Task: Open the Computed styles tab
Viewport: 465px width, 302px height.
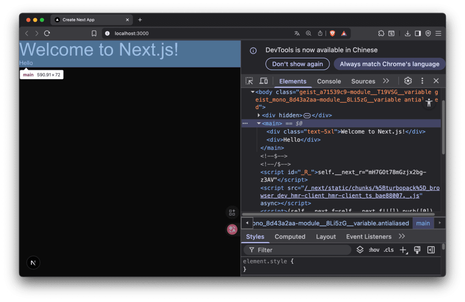Action: pos(290,237)
